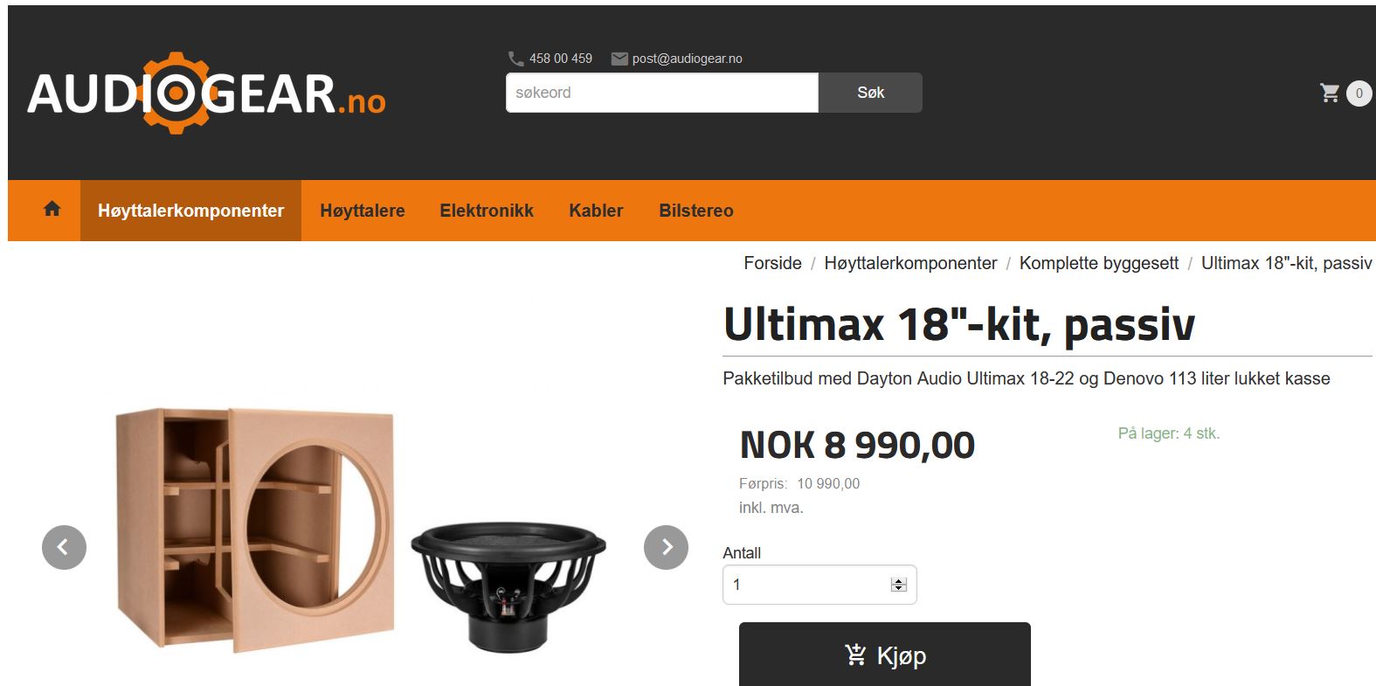Go to Komplette byggesett breadcrumb

[1099, 263]
